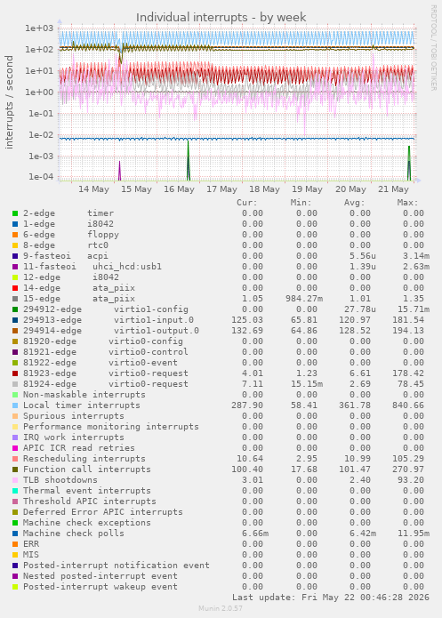Select 'Thermal event interrupts' legend label
Screen dimensions: 442x618
pyautogui.click(x=87, y=490)
